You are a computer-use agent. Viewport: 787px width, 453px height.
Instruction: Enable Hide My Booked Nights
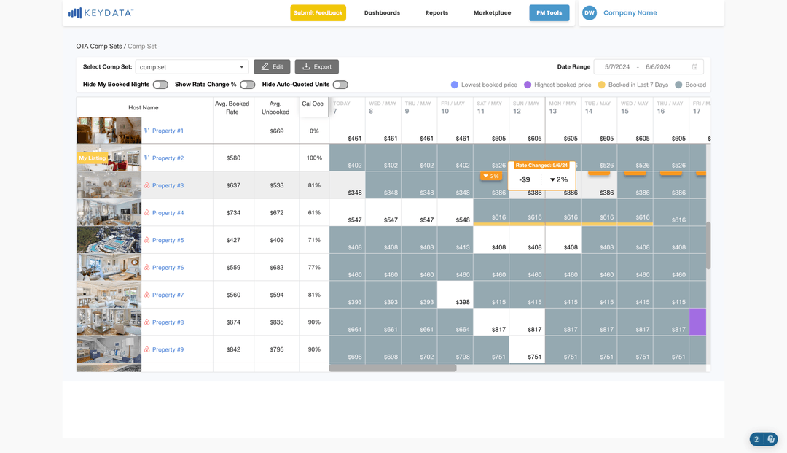(160, 85)
